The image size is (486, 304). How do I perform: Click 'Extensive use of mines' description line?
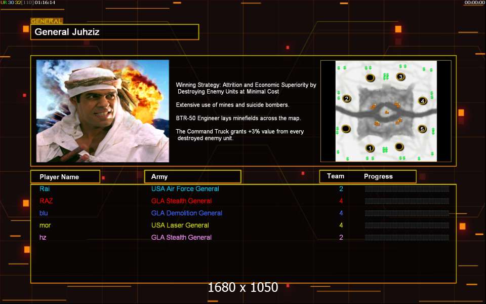(x=232, y=105)
